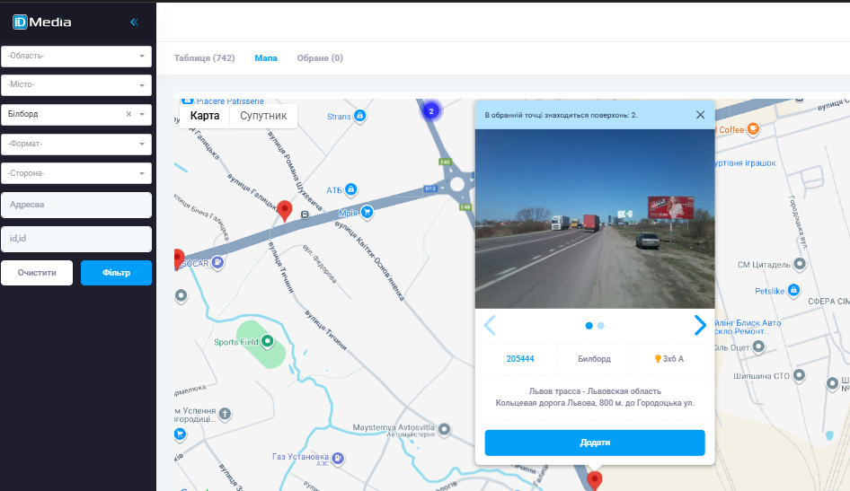Click grey marker below SOCAR

(x=182, y=295)
